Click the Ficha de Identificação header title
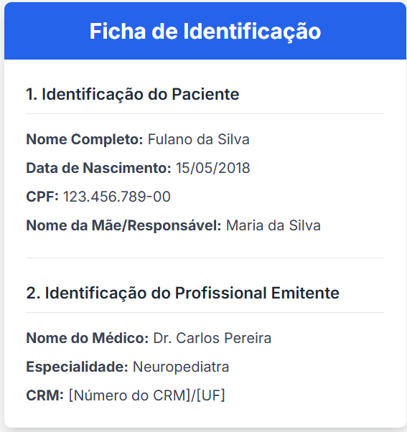407x432 pixels. (x=205, y=32)
